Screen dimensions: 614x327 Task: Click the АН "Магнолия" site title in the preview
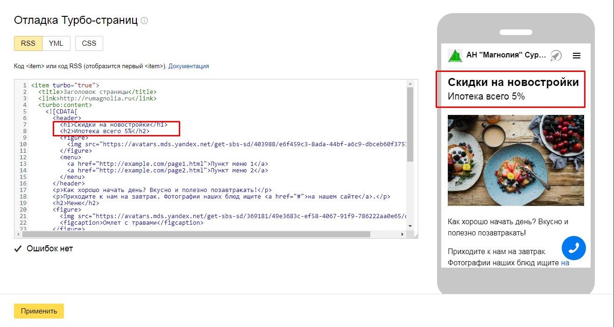tap(506, 56)
